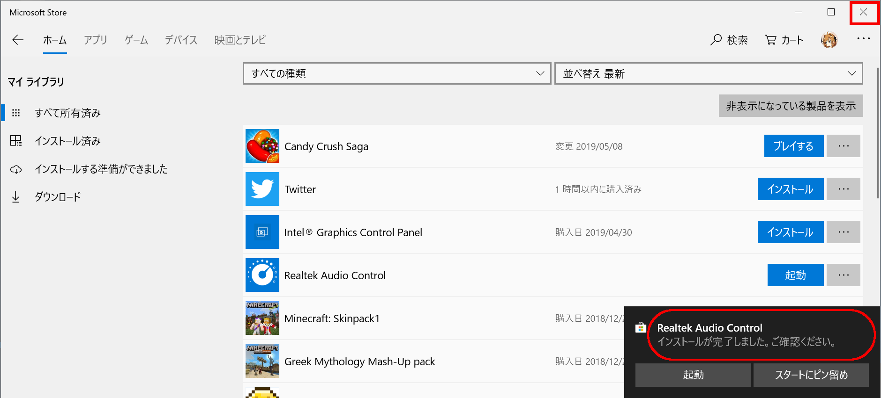Click スタートにピン留め in notification
881x398 pixels.
(811, 375)
